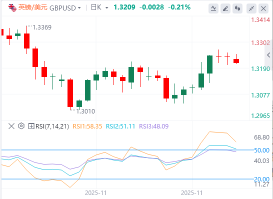Select the pencil drawing tool icon

coord(225,8)
